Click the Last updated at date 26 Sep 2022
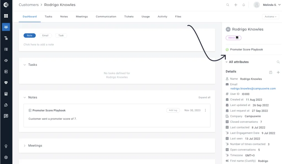 (261, 105)
